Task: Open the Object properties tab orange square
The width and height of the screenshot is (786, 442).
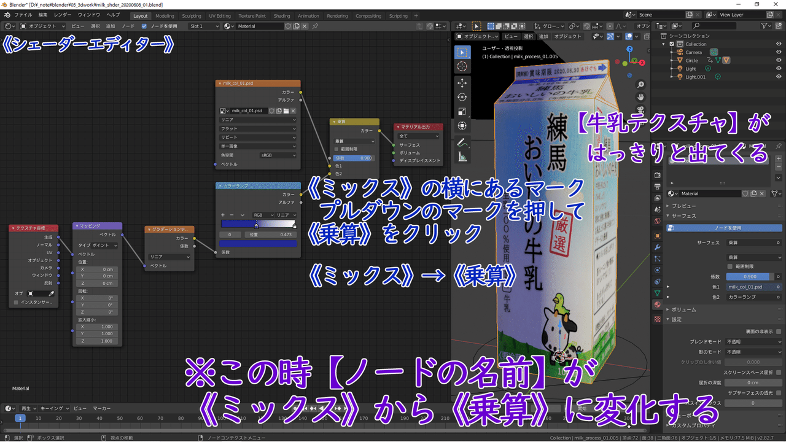Action: [657, 235]
